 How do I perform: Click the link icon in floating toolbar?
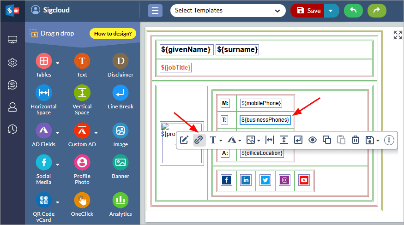click(x=199, y=140)
